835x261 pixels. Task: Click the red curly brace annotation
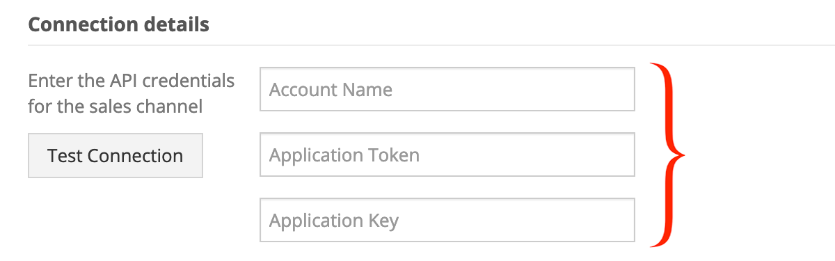pyautogui.click(x=668, y=155)
